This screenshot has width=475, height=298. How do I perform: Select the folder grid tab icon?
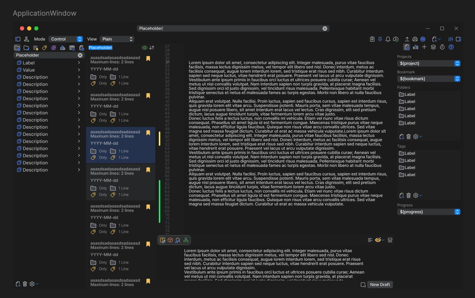[x=26, y=48]
